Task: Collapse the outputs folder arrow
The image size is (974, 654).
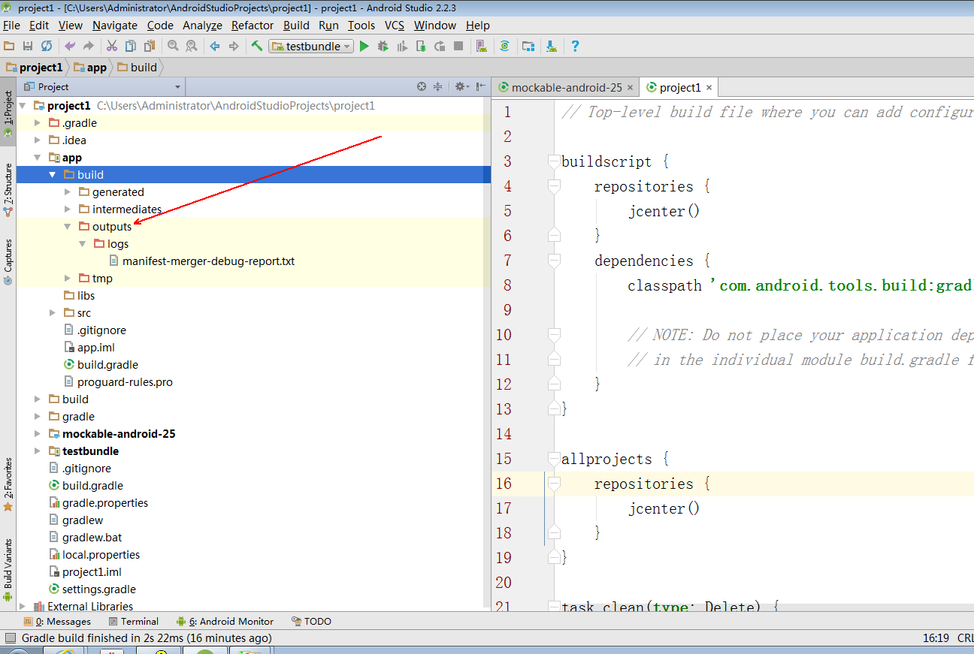Action: click(x=68, y=227)
